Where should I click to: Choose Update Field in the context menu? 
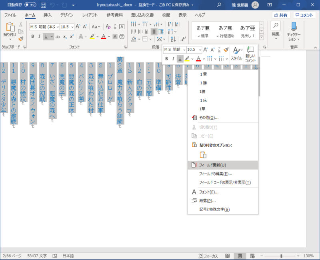click(x=223, y=165)
